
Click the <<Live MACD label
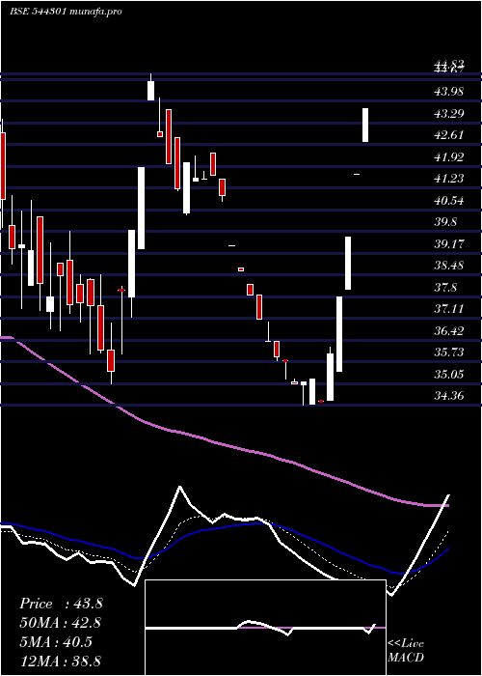click(x=406, y=651)
